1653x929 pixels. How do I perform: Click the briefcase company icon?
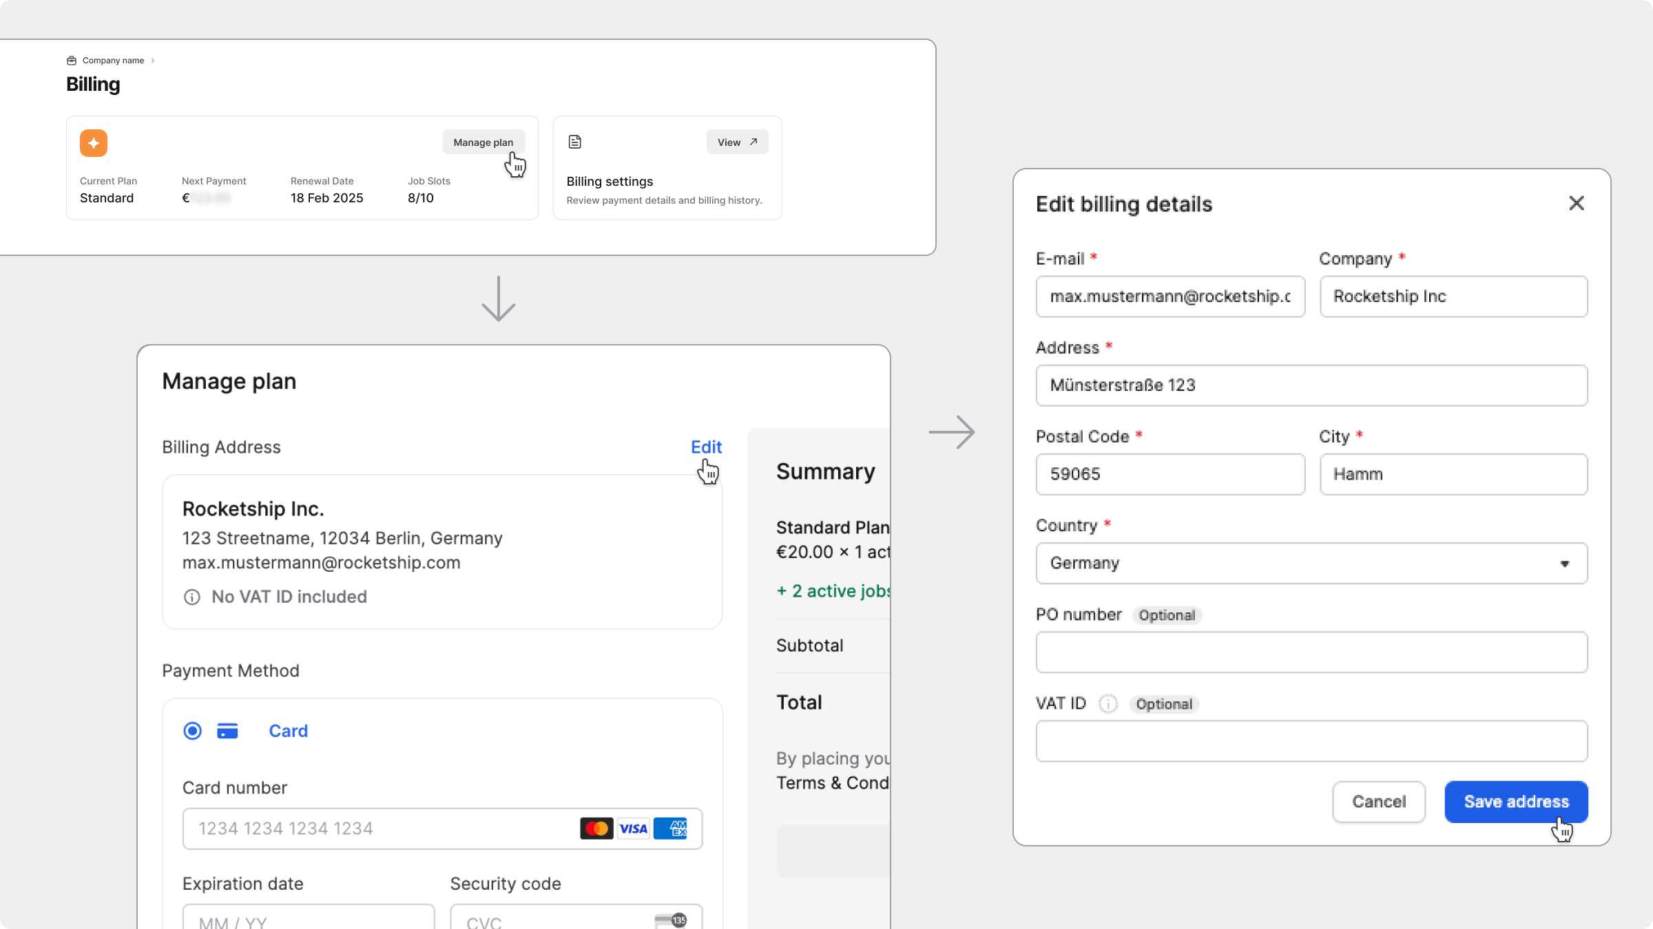[x=72, y=61]
